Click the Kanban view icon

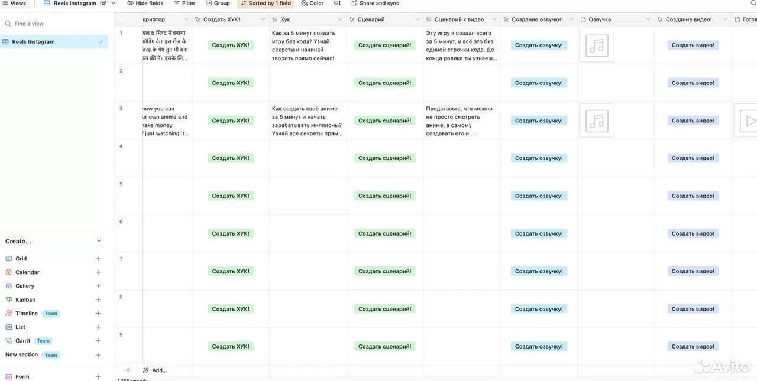click(9, 299)
